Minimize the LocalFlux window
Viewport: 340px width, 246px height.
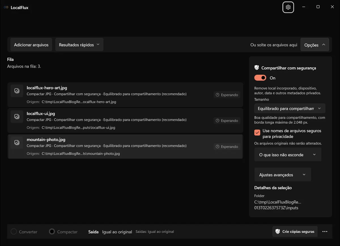(303, 7)
